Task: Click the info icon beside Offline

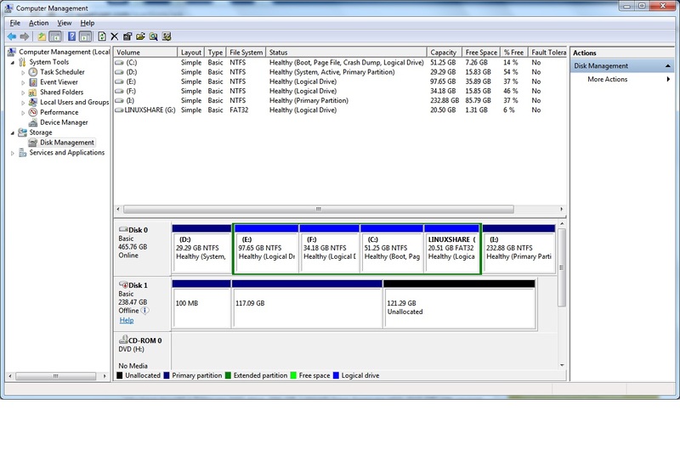Action: tap(144, 311)
